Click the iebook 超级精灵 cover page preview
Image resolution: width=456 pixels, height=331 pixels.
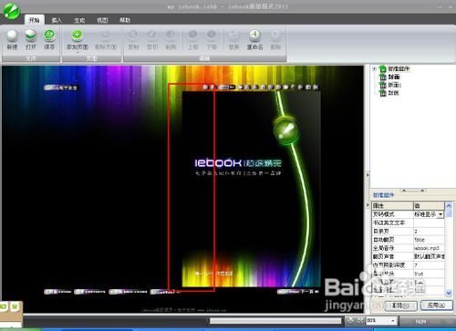[x=251, y=189]
